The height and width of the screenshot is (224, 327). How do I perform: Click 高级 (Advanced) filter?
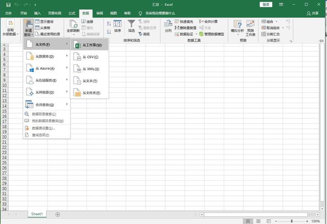coord(144,34)
